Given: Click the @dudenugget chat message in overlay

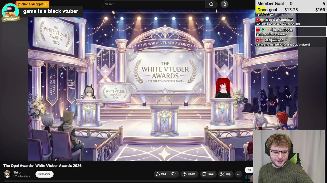Looking at the screenshot, I should [x=291, y=32].
